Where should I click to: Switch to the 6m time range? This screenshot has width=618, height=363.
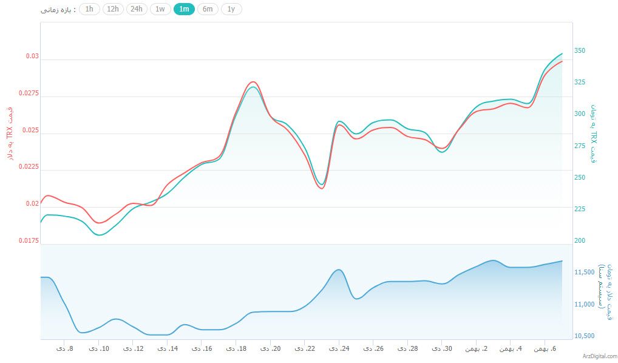click(208, 9)
